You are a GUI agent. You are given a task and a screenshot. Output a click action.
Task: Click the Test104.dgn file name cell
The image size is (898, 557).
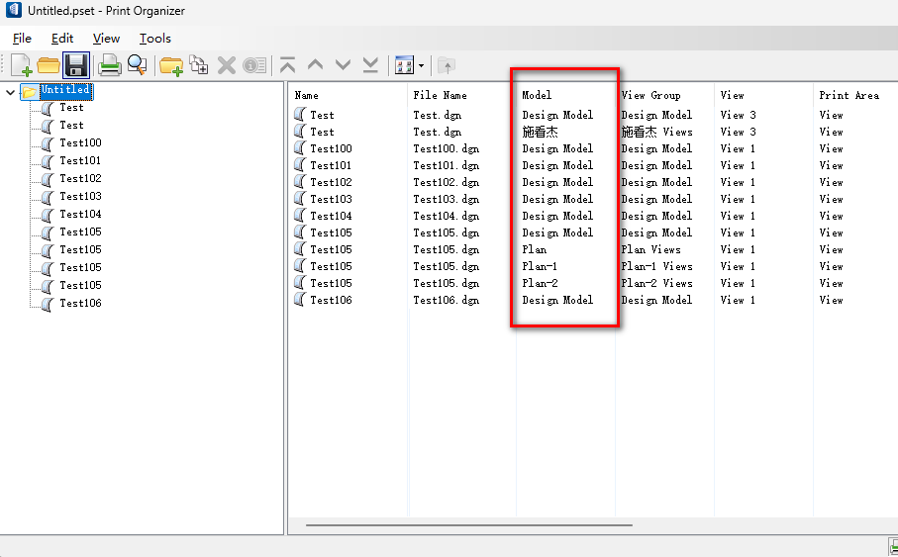click(447, 216)
